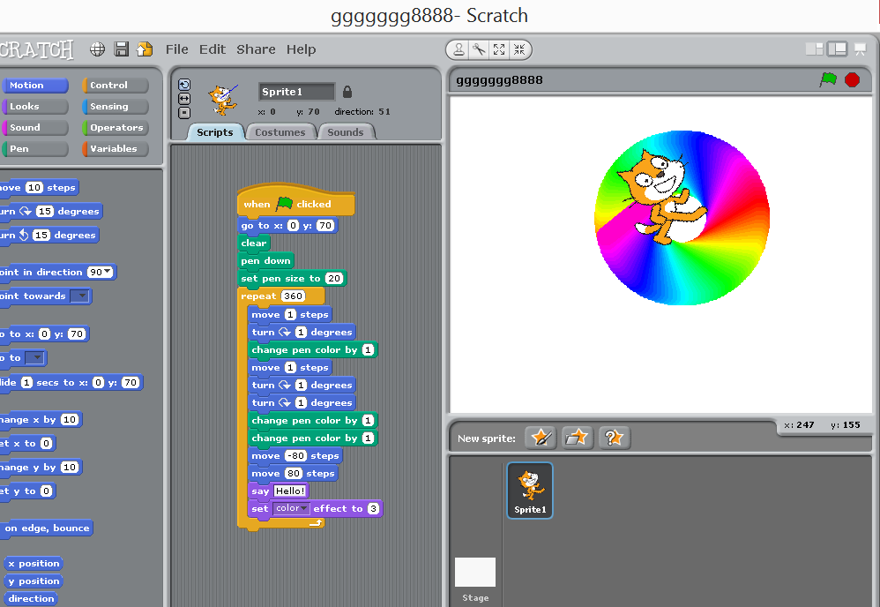Select the Sound block category
Viewport: 880px width, 607px height.
click(x=34, y=127)
